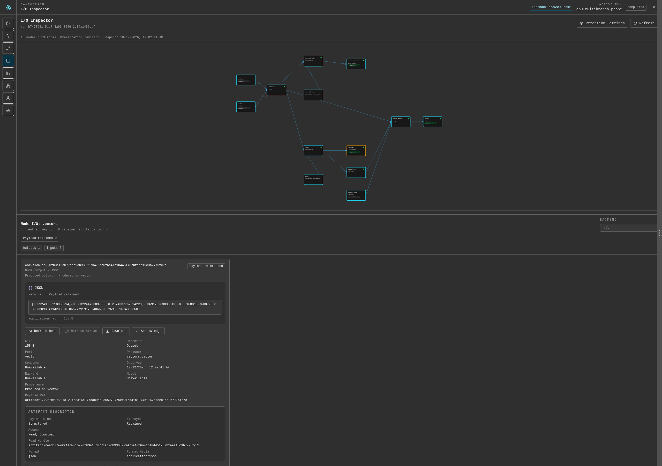Click the curly braces JSON icon
Viewport: 662px width, 466px height.
pyautogui.click(x=31, y=288)
